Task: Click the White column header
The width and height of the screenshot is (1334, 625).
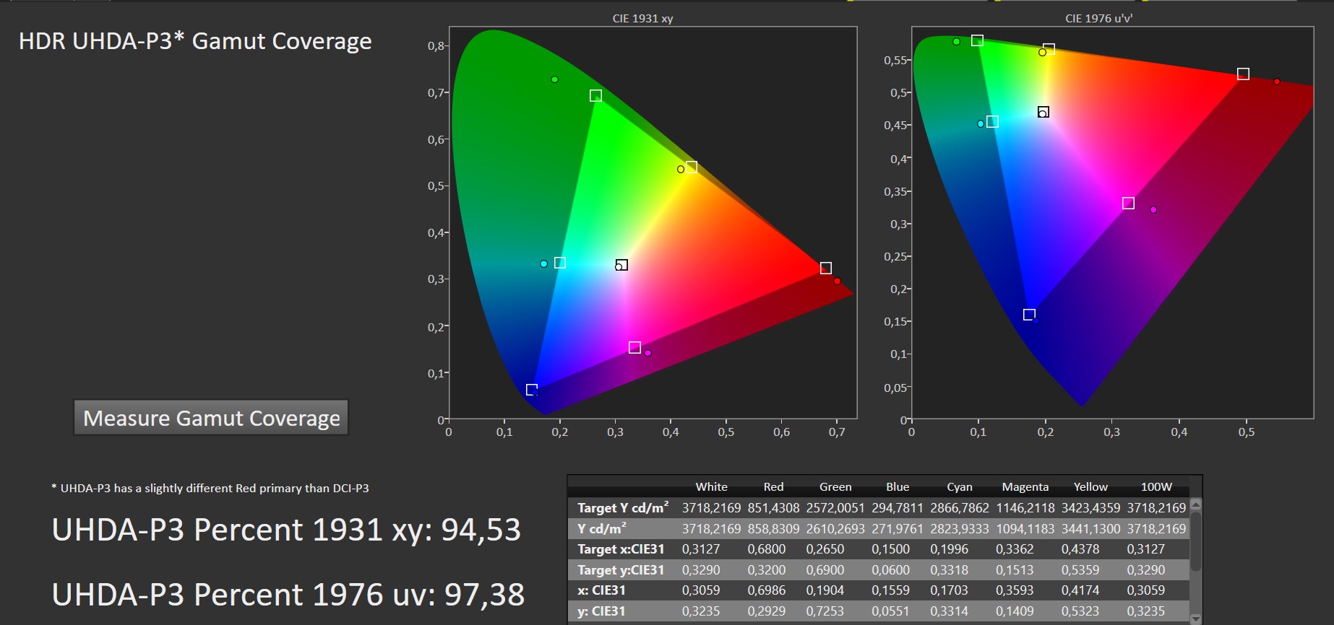Action: point(711,487)
